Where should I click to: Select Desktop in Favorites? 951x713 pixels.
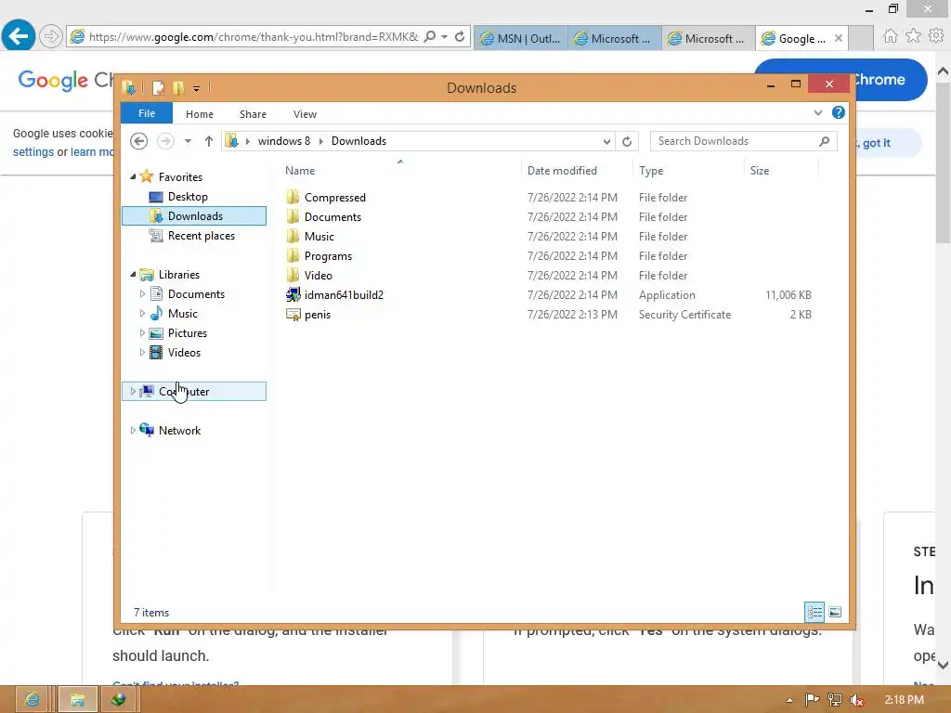point(188,197)
